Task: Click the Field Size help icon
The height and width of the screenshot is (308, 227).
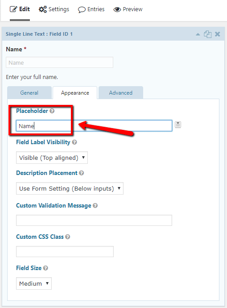Action: tap(45, 268)
